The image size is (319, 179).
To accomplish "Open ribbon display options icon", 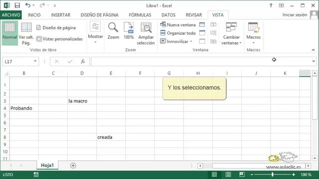I will click(x=281, y=5).
